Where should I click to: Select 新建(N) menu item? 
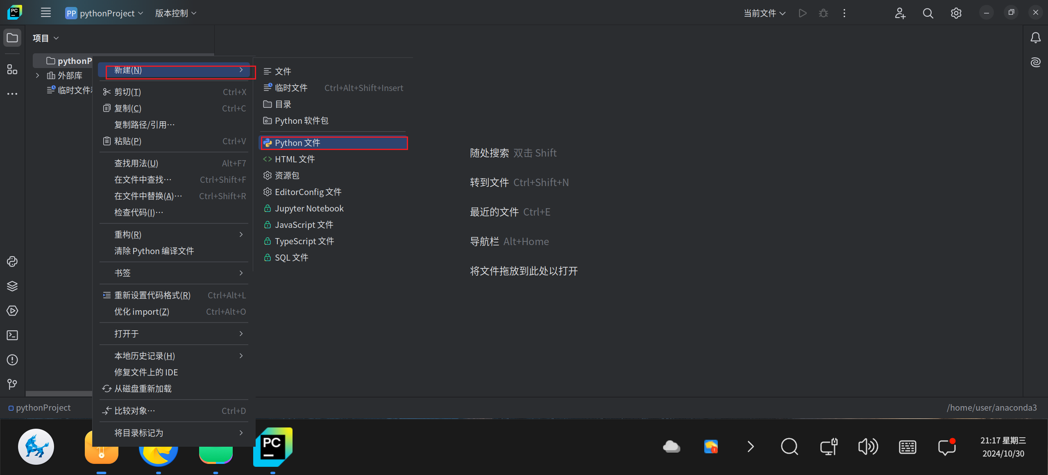tap(174, 70)
